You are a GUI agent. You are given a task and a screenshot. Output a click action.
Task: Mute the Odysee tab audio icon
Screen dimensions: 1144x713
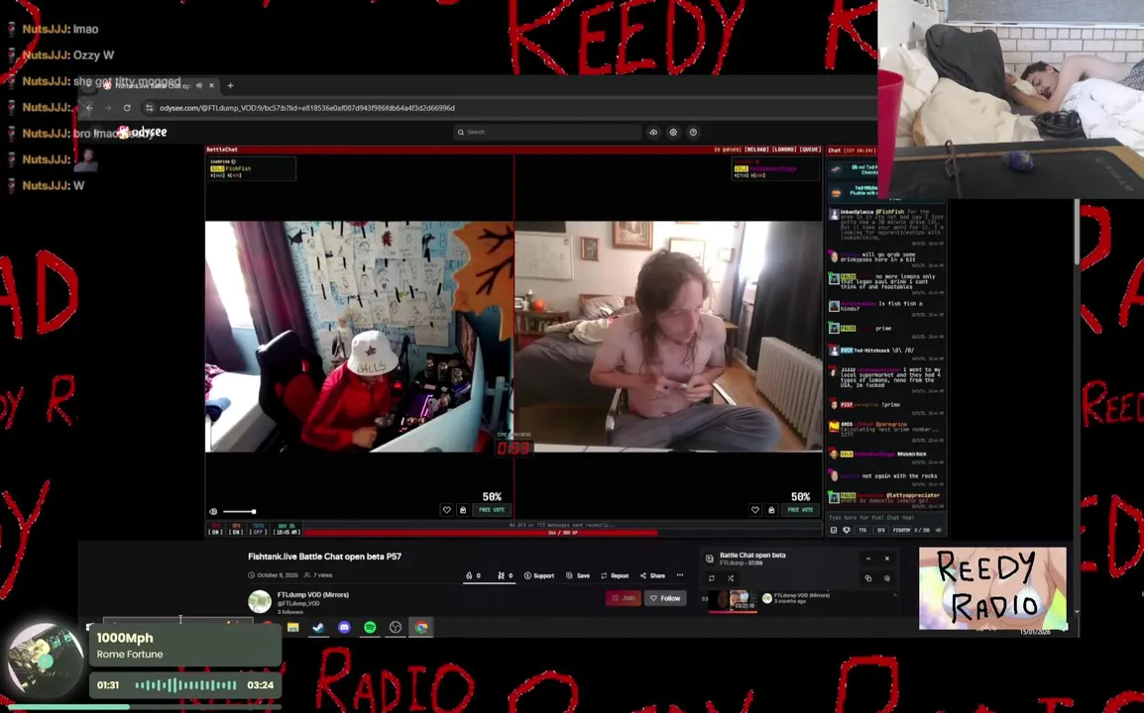(x=199, y=85)
